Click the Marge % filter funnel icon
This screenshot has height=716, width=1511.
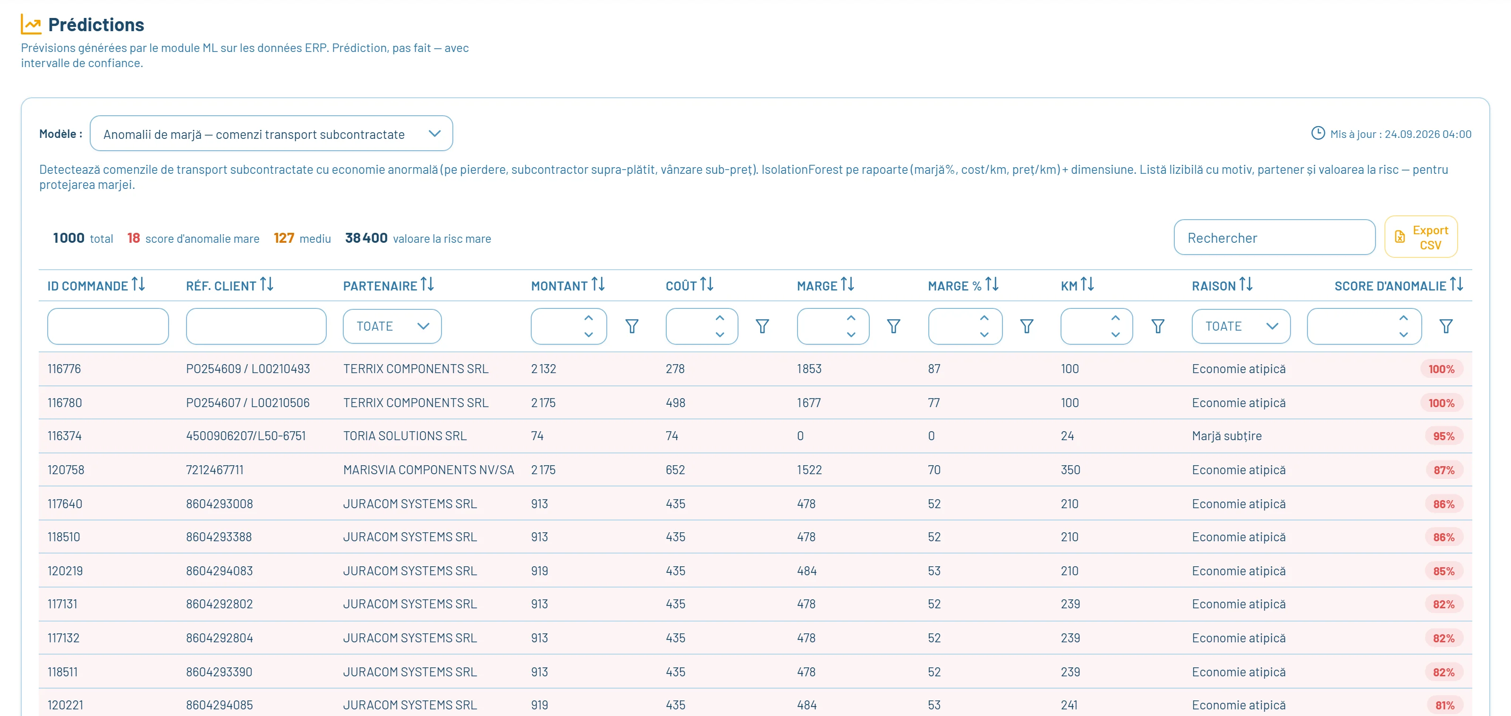[1027, 326]
